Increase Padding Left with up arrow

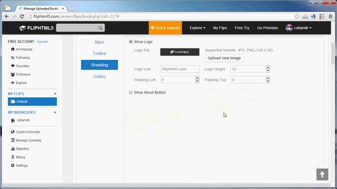pos(197,78)
